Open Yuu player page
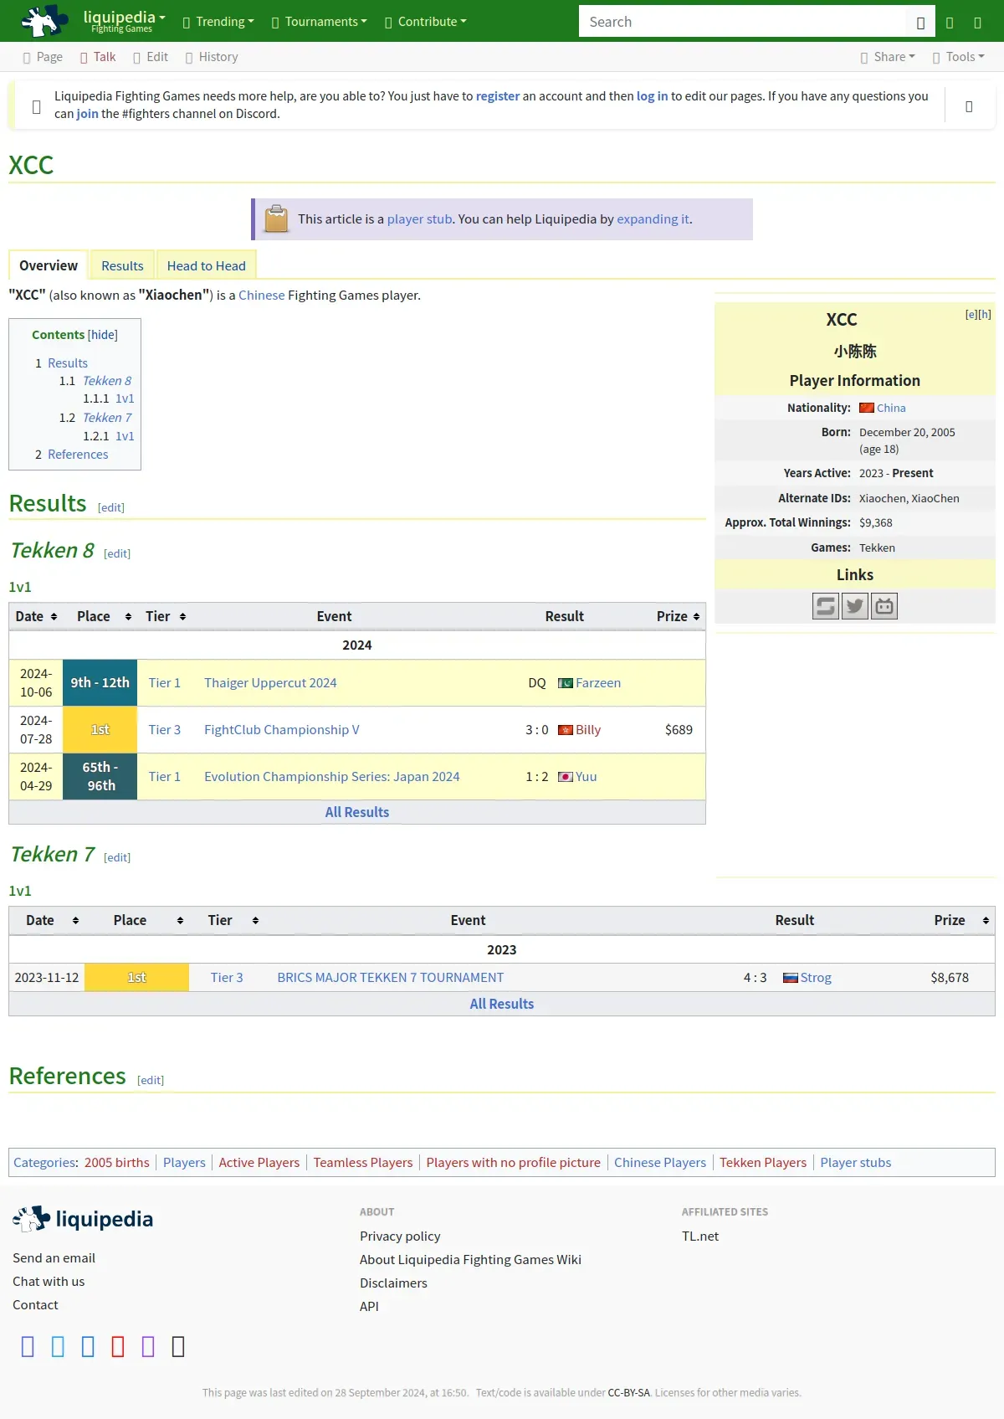 point(587,777)
